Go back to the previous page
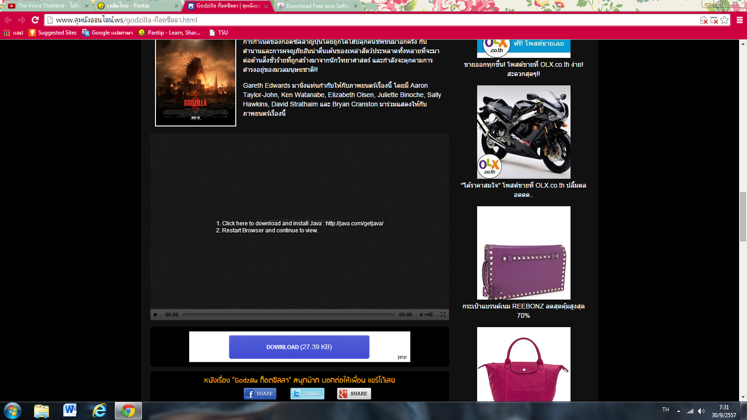Viewport: 747px width, 420px height. click(8, 20)
